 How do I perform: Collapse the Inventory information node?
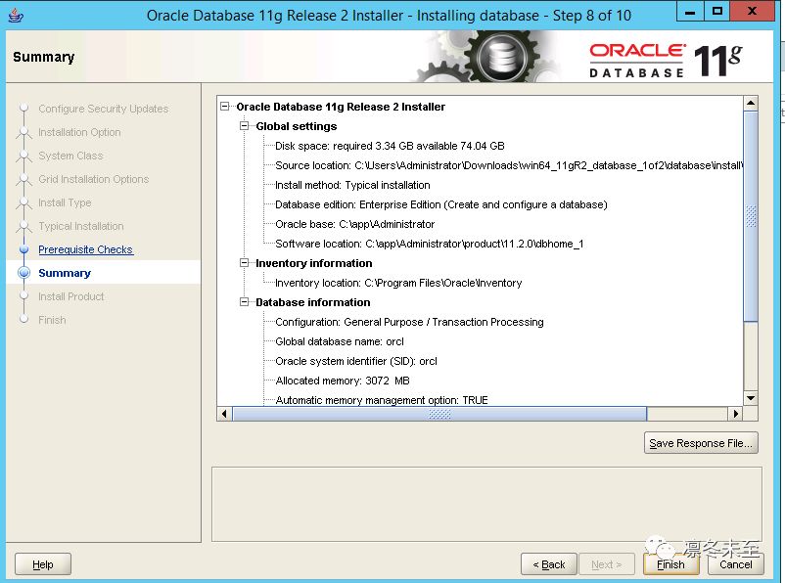coord(245,263)
